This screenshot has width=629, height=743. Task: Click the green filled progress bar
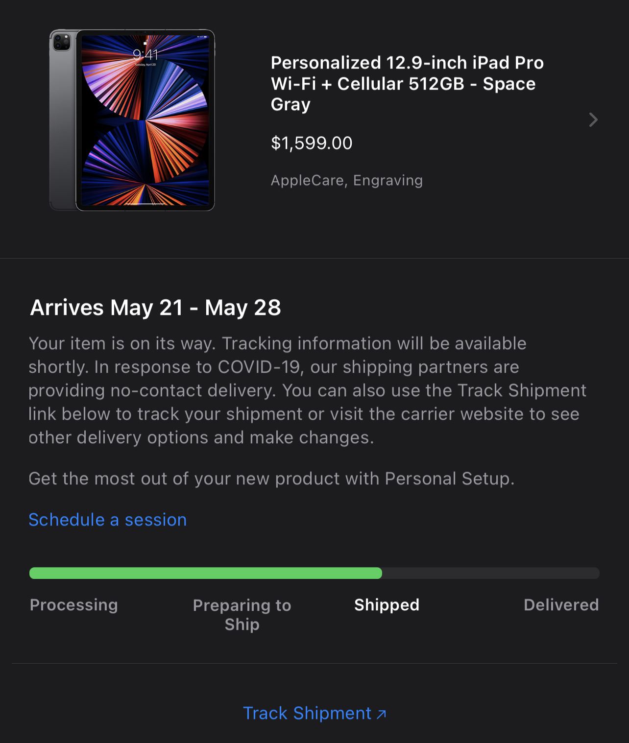pos(206,573)
